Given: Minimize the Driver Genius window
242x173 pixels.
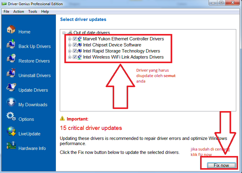Looking at the screenshot, I should (213, 3).
